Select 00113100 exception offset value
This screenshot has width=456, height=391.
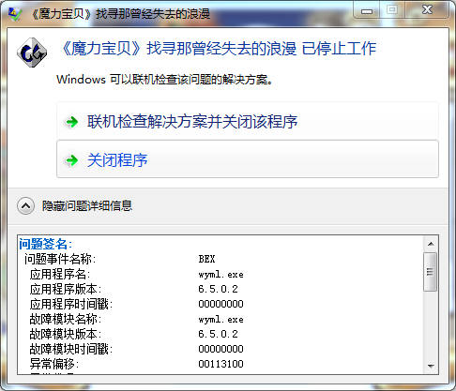point(220,364)
